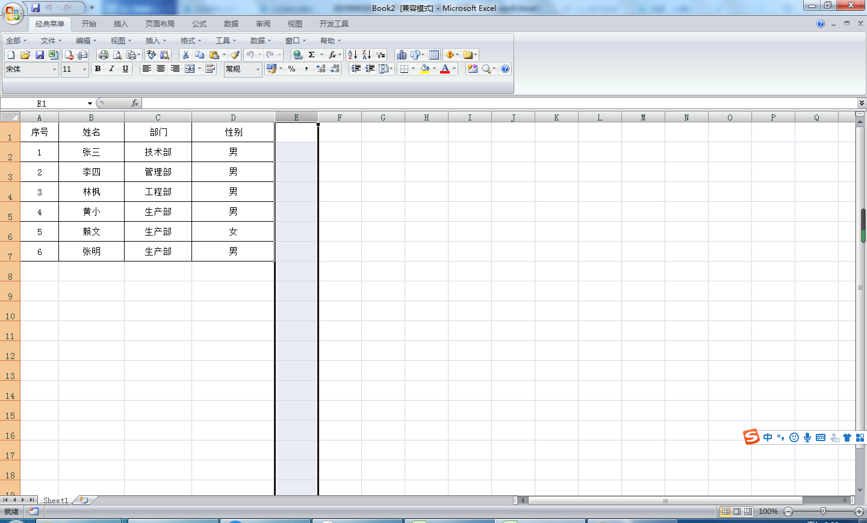Copy selection with the Copy icon
The image size is (867, 523).
point(200,55)
